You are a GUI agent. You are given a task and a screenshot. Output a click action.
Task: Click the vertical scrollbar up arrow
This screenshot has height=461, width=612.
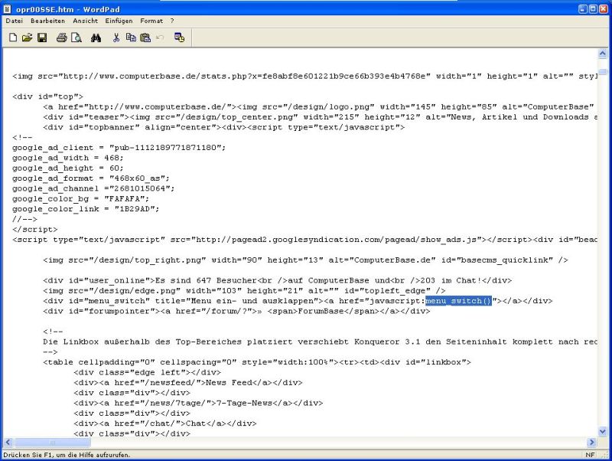coord(603,53)
